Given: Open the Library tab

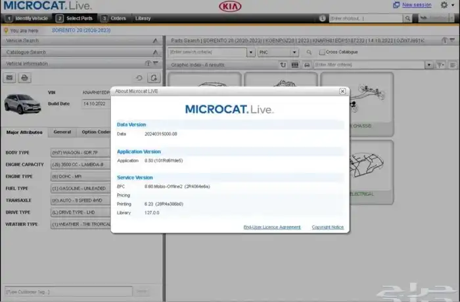Looking at the screenshot, I should (x=143, y=18).
